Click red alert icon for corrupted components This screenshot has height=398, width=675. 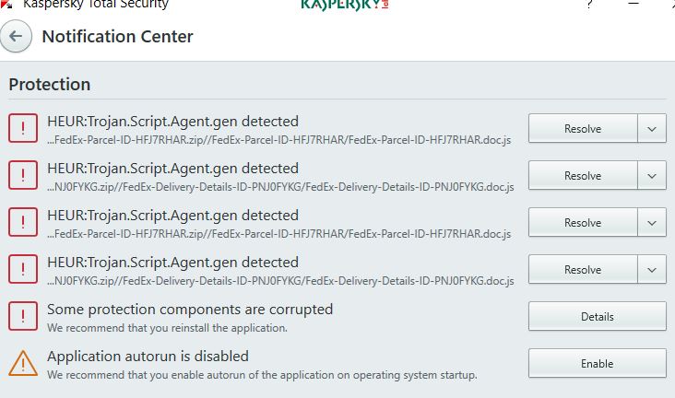click(x=23, y=315)
